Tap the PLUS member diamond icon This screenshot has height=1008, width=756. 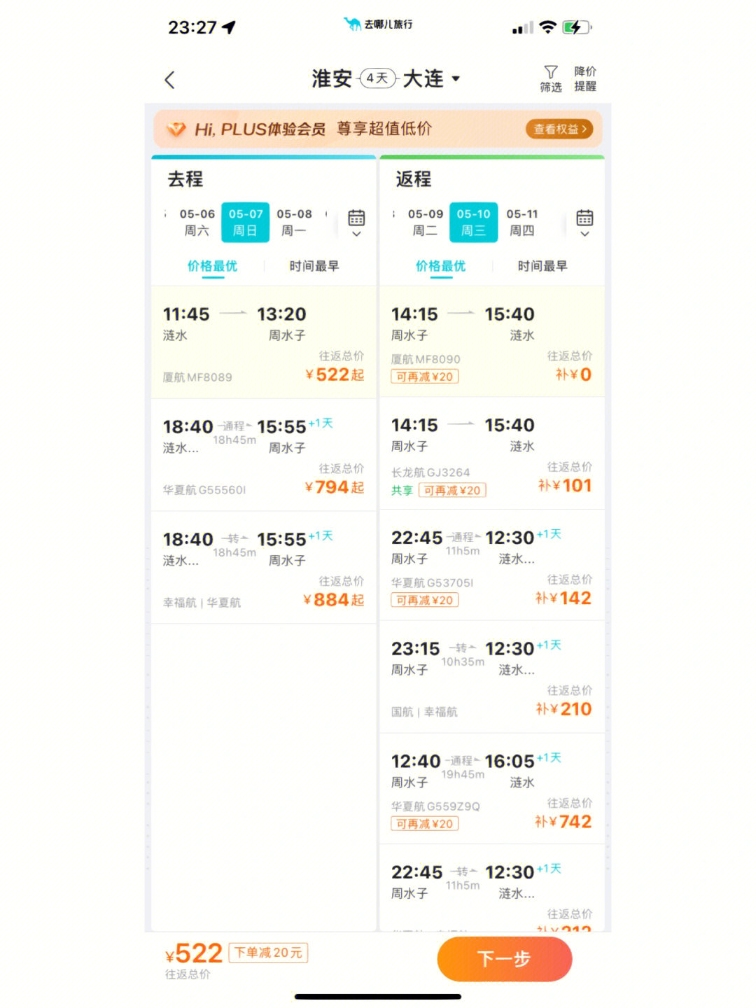[x=176, y=129]
